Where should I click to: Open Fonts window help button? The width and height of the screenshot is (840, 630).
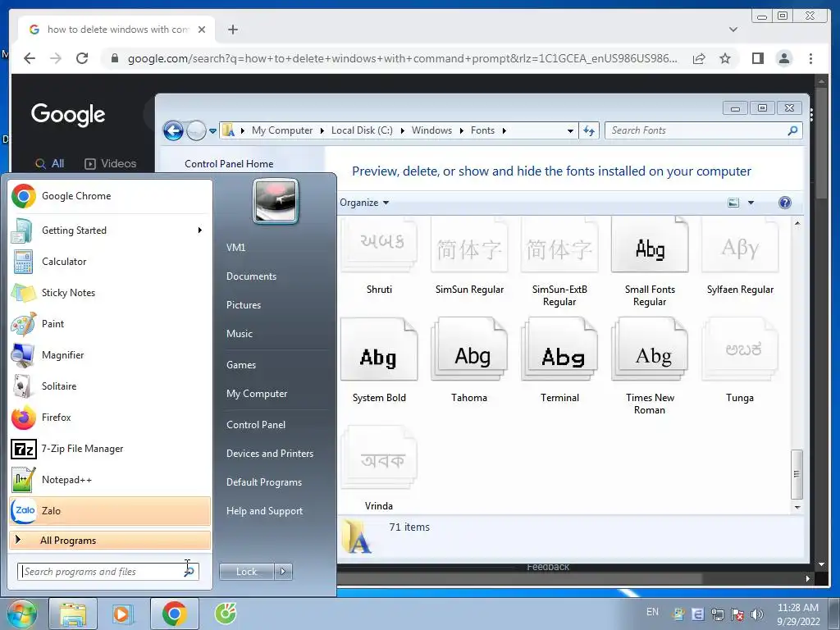pos(785,203)
